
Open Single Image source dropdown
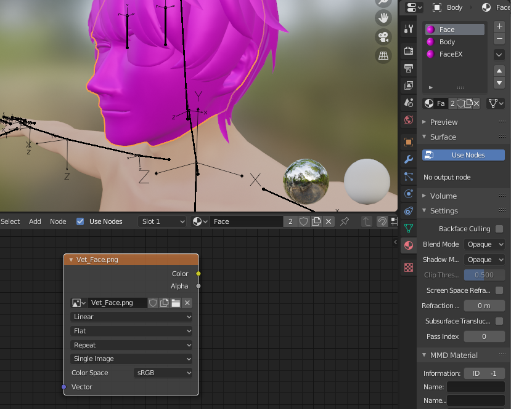click(131, 359)
